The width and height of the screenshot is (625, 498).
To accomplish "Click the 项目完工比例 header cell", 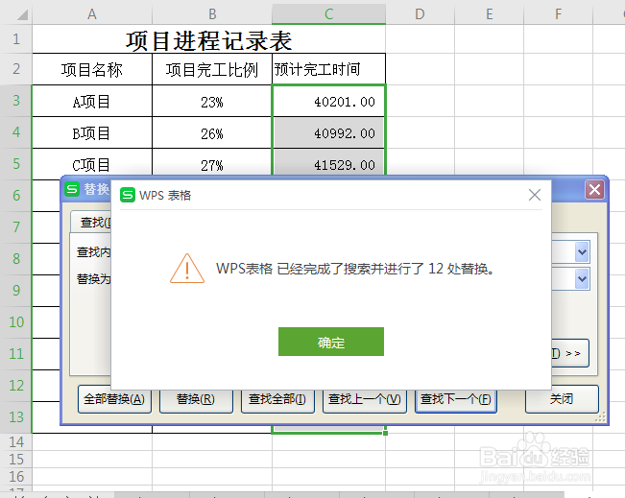I will click(212, 69).
